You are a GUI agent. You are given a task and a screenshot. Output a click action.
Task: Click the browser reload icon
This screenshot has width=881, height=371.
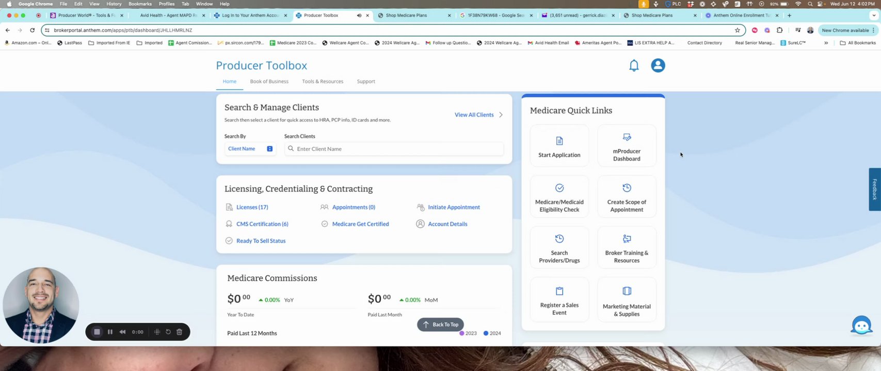32,30
